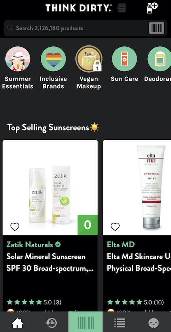
Task: Focus the Search products field
Action: (76, 28)
